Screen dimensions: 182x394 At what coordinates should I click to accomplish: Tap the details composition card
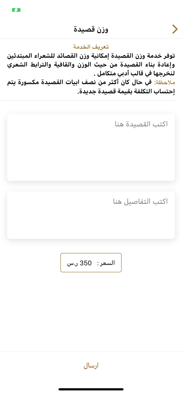(91, 215)
